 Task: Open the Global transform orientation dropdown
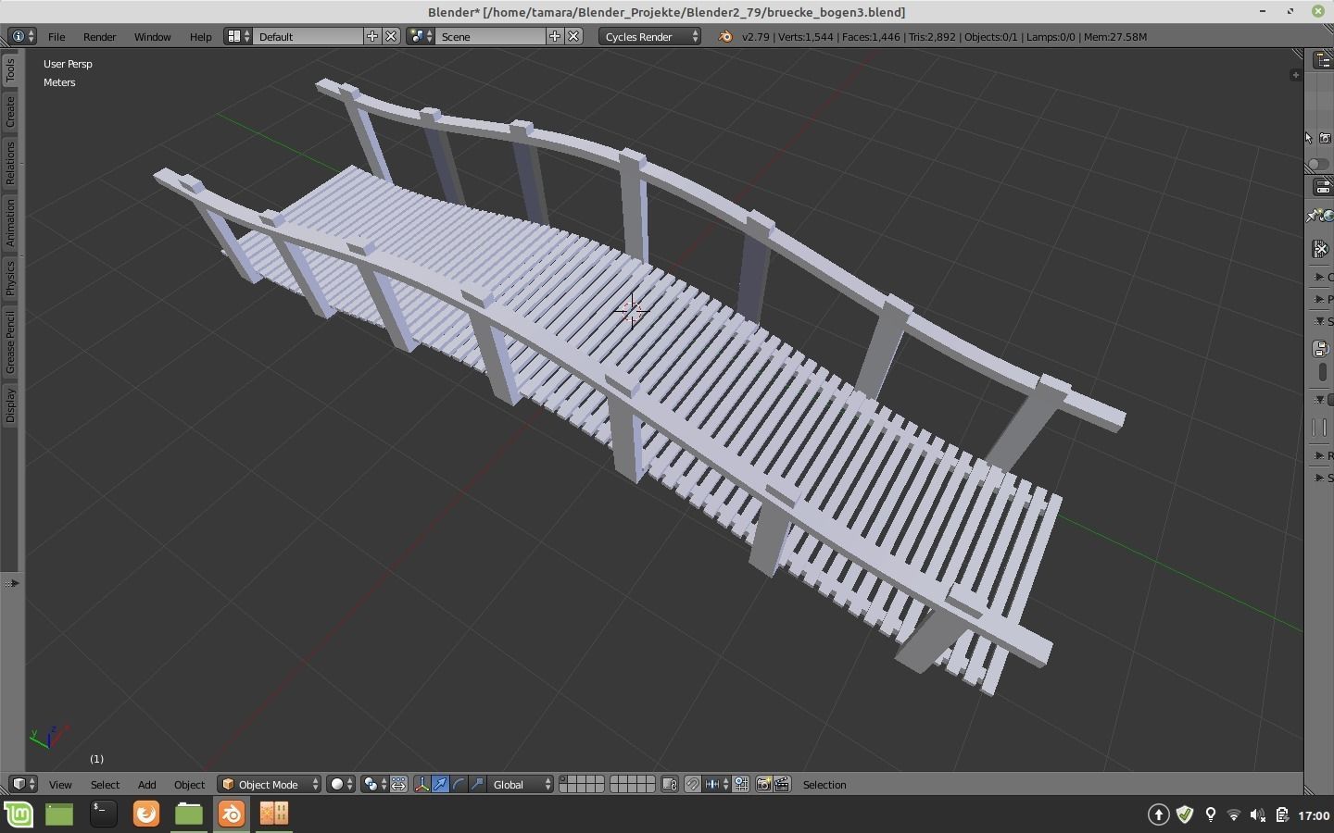coord(521,784)
